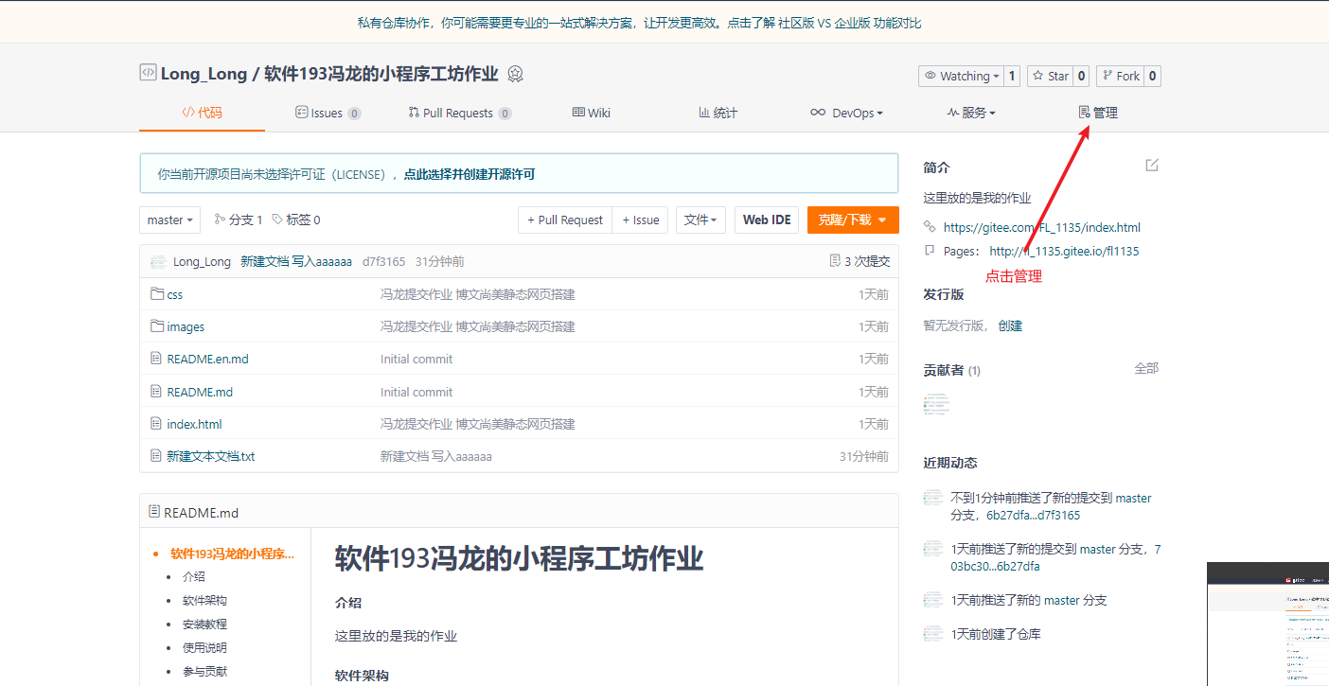Select 使用说明 in README outline

pos(204,647)
